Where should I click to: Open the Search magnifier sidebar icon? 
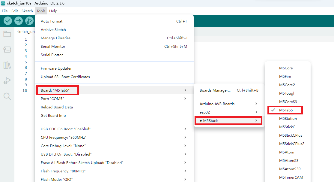(x=7, y=96)
